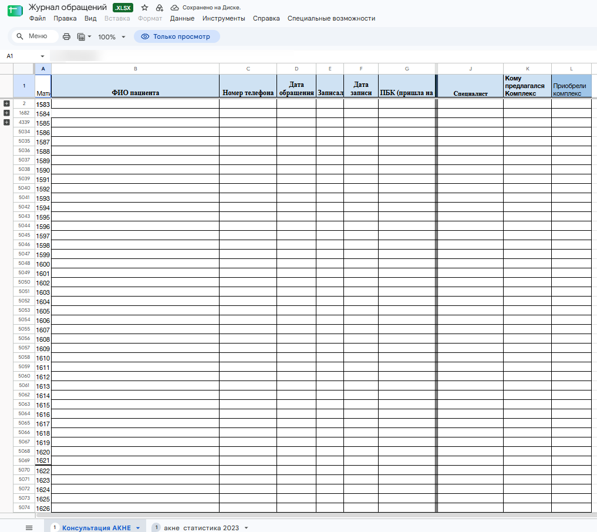Star the Журнал обращений document
Screen dimensions: 597x532
[x=144, y=8]
